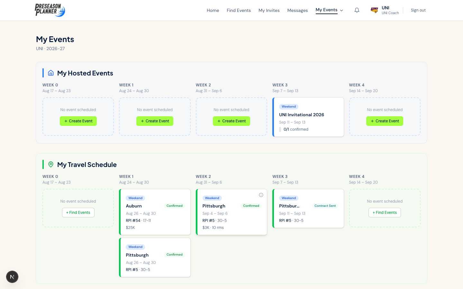The image size is (463, 289).
Task: Expand the My Events dropdown chevron
Action: pos(341,11)
